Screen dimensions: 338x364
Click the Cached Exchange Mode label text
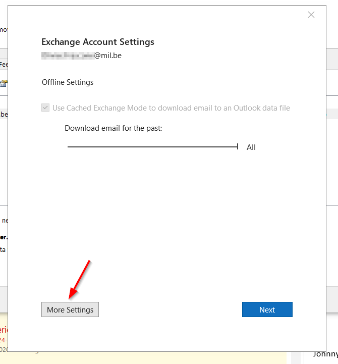click(x=171, y=108)
